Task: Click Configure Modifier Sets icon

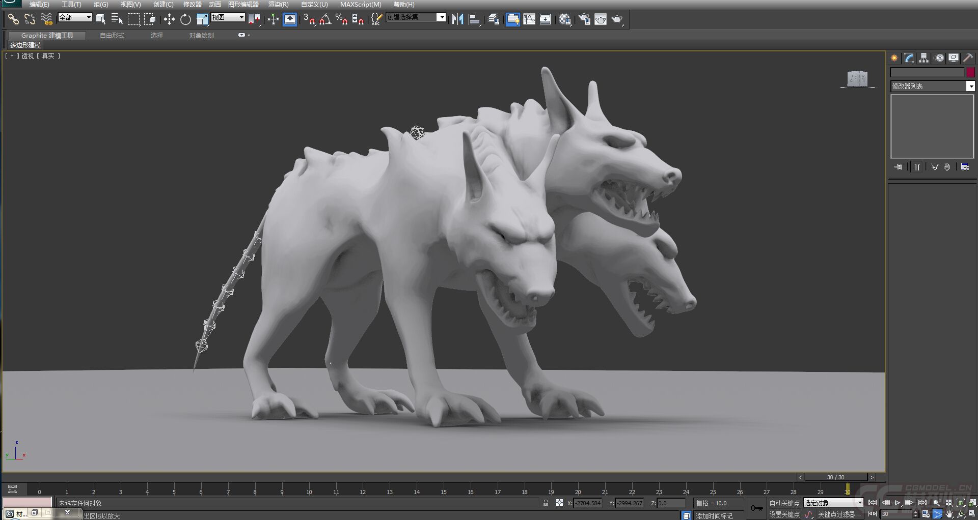Action: point(965,167)
